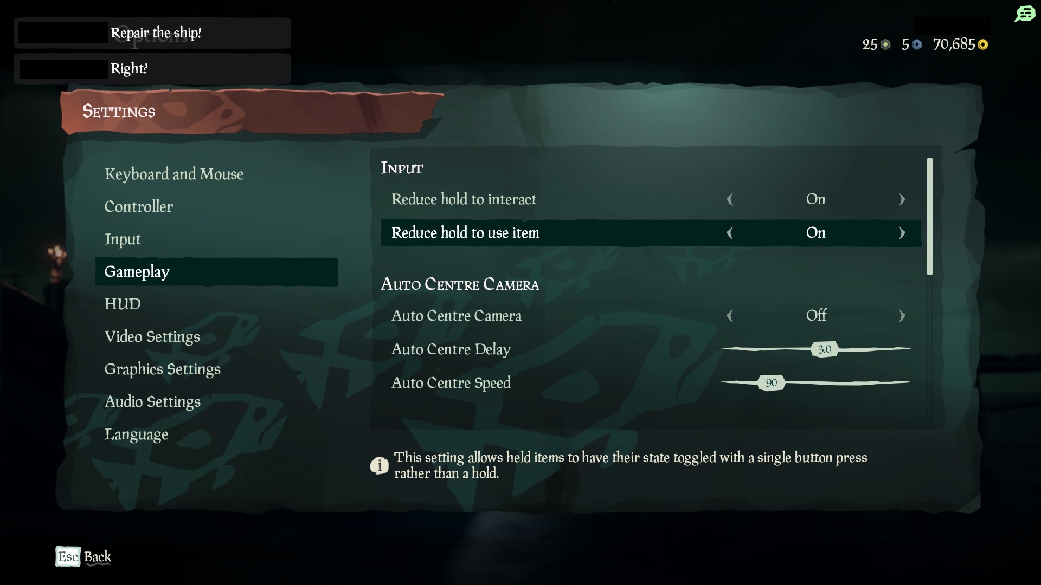The height and width of the screenshot is (585, 1041).
Task: Open Input settings section
Action: [x=122, y=239]
